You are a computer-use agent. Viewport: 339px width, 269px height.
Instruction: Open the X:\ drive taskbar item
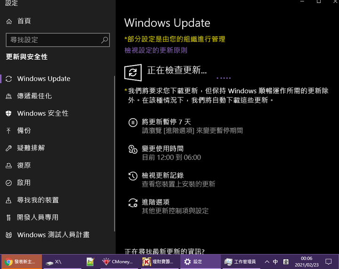click(63, 262)
